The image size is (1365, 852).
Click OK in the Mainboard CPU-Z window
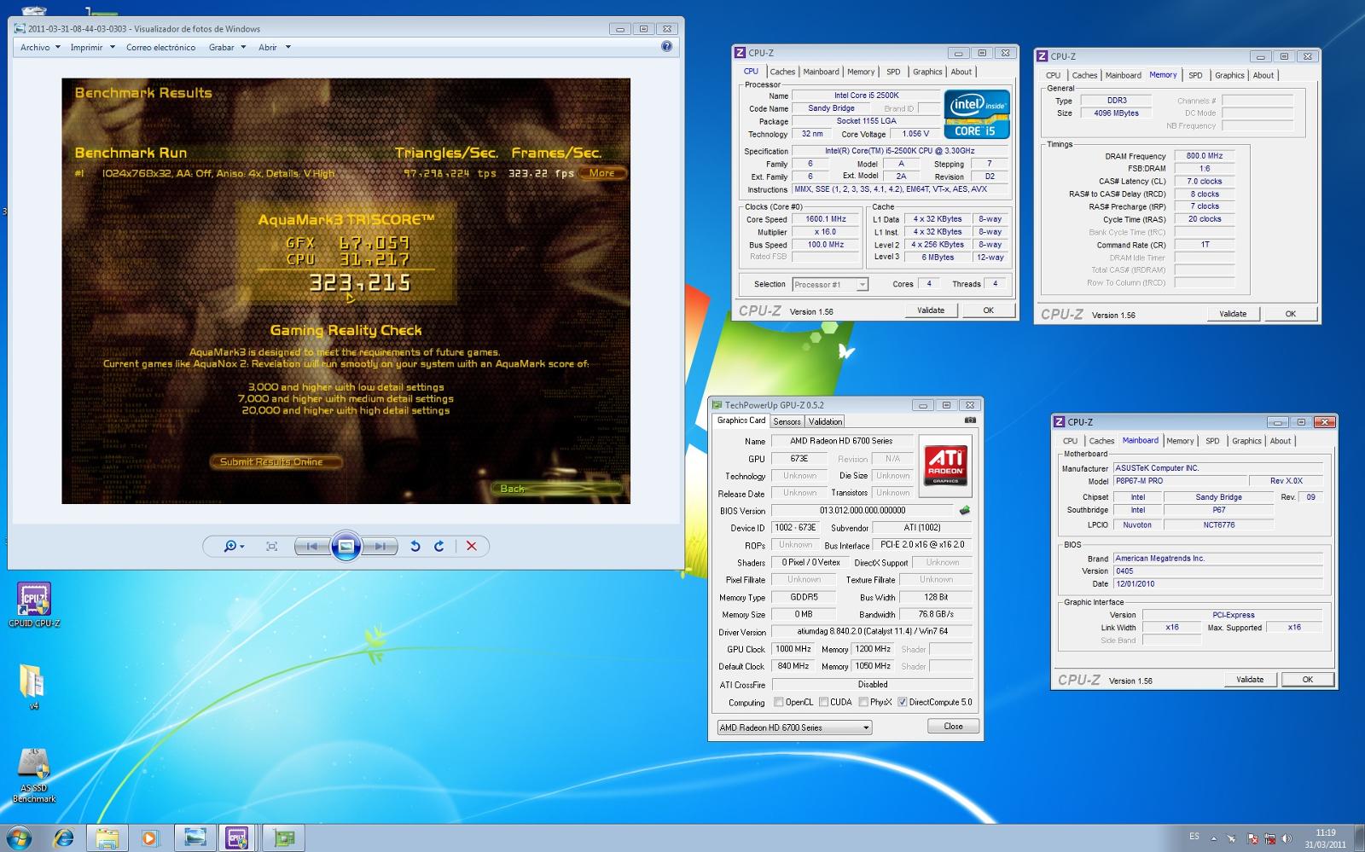(x=1308, y=680)
